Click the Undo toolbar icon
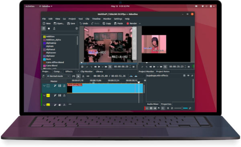Screen dimensions: 241x147 click(81, 24)
